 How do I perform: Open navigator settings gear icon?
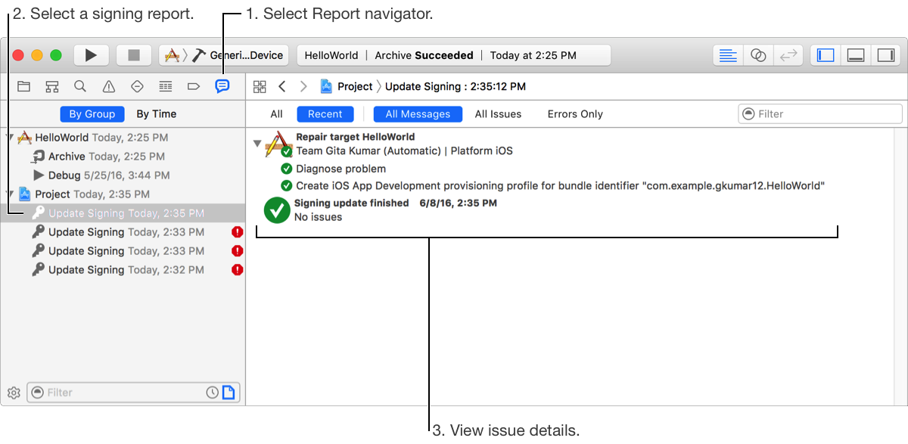(x=14, y=393)
